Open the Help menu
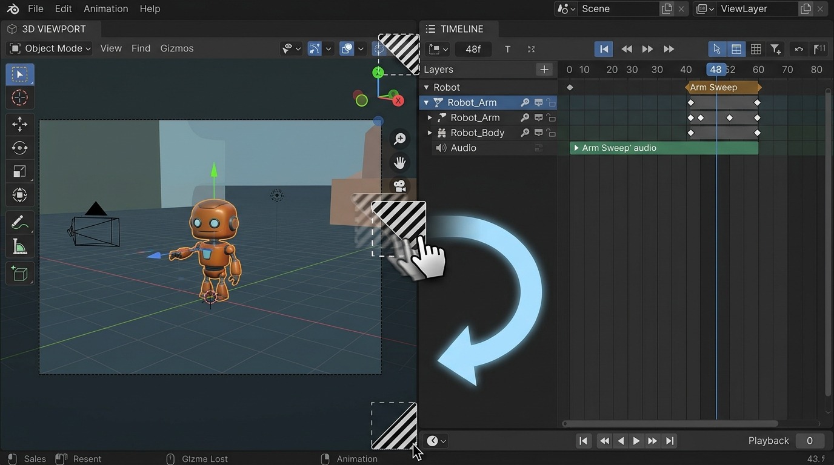 (x=150, y=8)
